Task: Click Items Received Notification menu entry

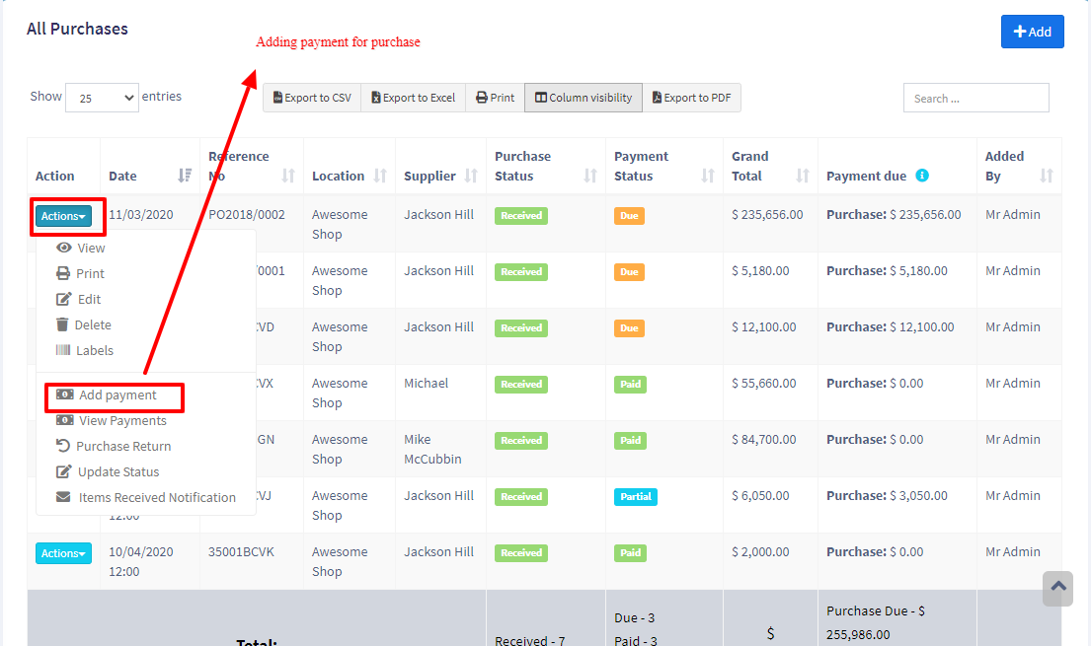Action: (x=156, y=498)
